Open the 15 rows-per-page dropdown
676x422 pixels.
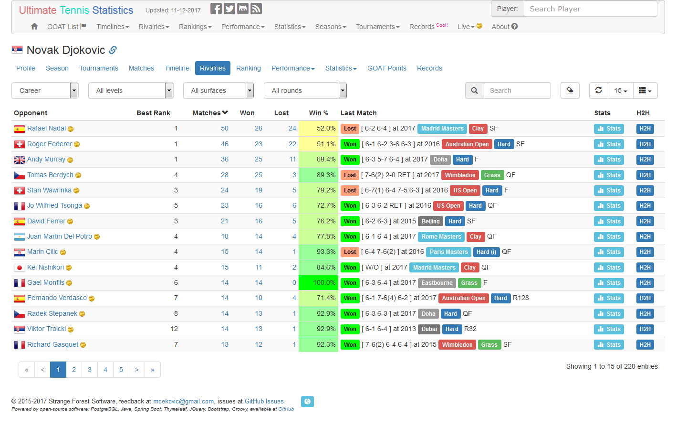[x=621, y=90]
